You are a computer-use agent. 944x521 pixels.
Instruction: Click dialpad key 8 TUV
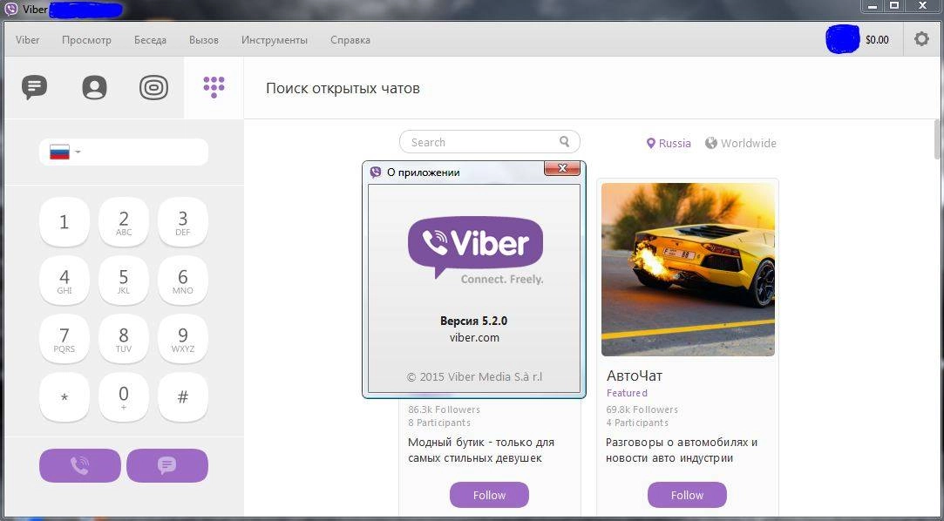pos(124,339)
